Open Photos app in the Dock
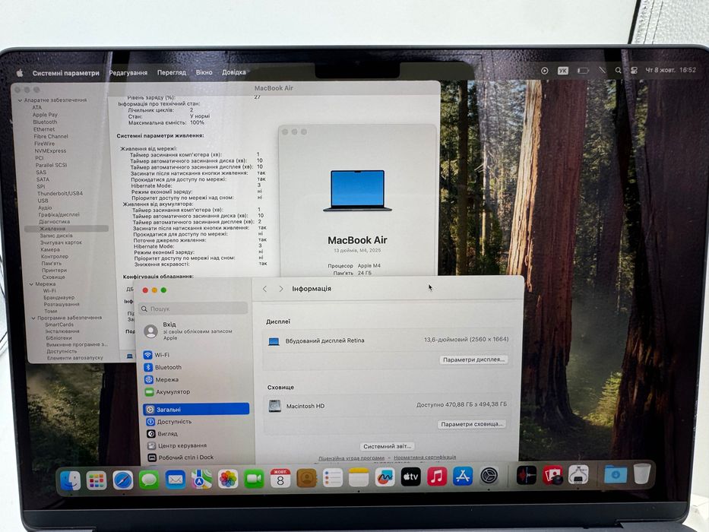 pos(228,479)
